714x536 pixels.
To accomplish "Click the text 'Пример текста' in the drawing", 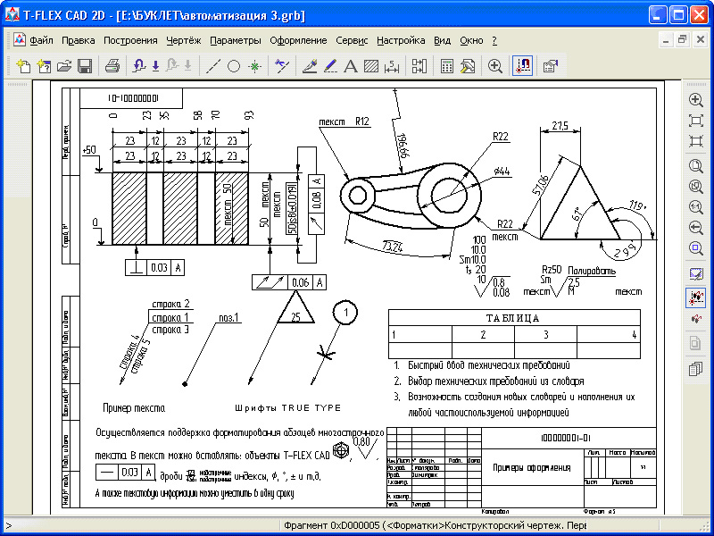I will tap(134, 408).
